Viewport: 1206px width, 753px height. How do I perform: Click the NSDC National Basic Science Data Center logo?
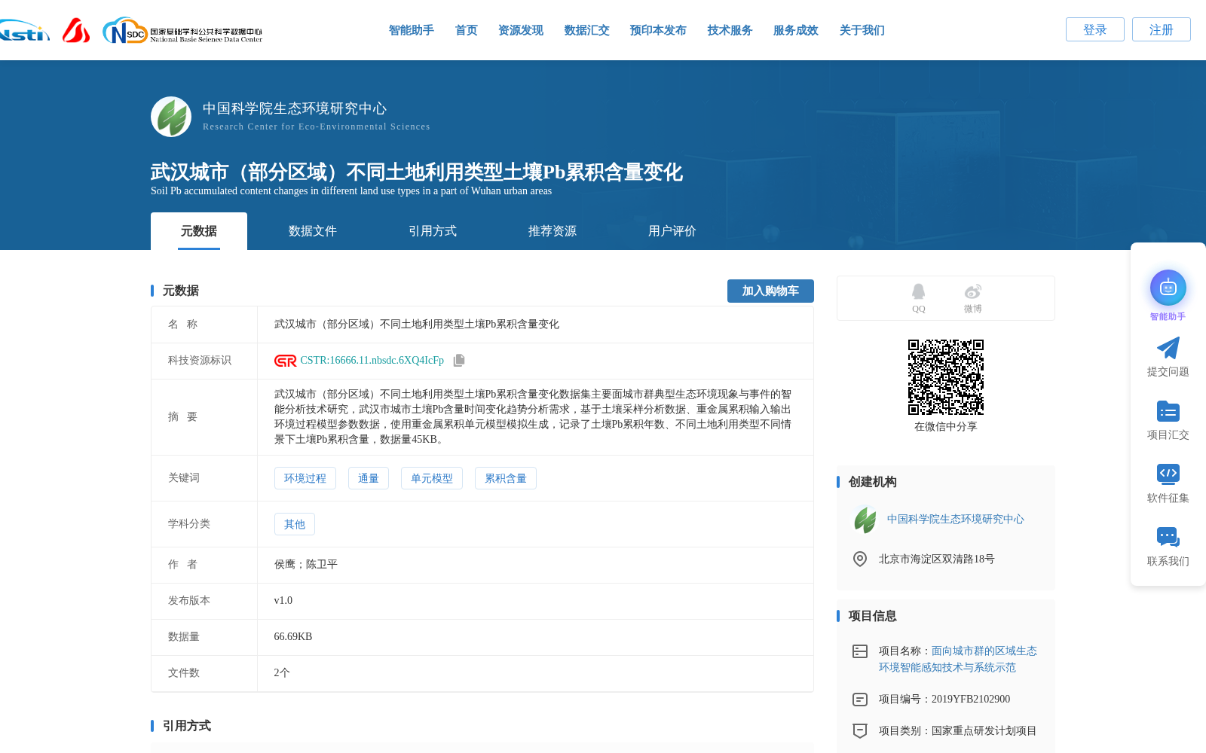pyautogui.click(x=182, y=31)
